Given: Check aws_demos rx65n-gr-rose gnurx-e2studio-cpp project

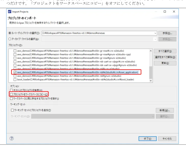Looking at the screenshot, I should click(x=15, y=54).
